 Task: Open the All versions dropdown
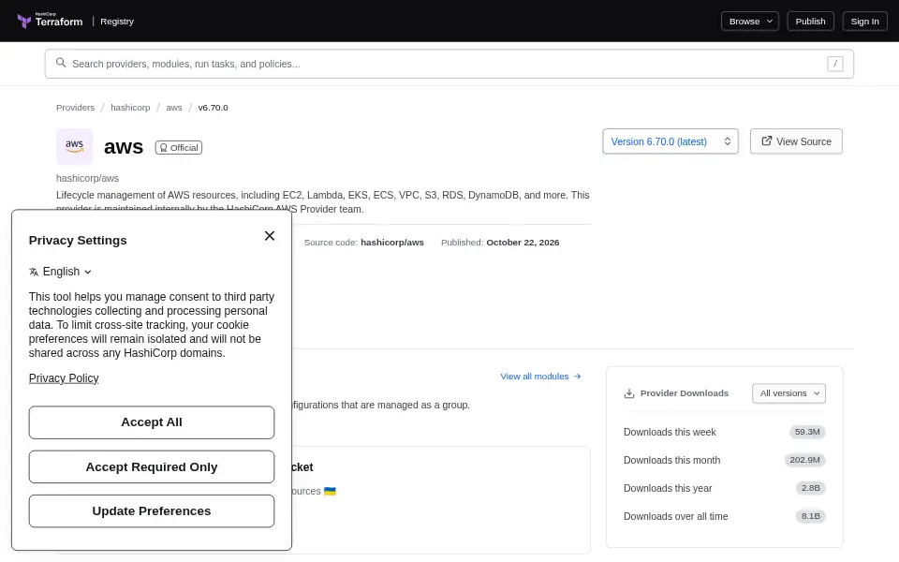tap(788, 393)
